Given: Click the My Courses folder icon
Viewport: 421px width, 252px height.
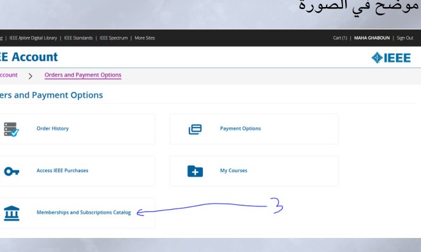Looking at the screenshot, I should [195, 171].
